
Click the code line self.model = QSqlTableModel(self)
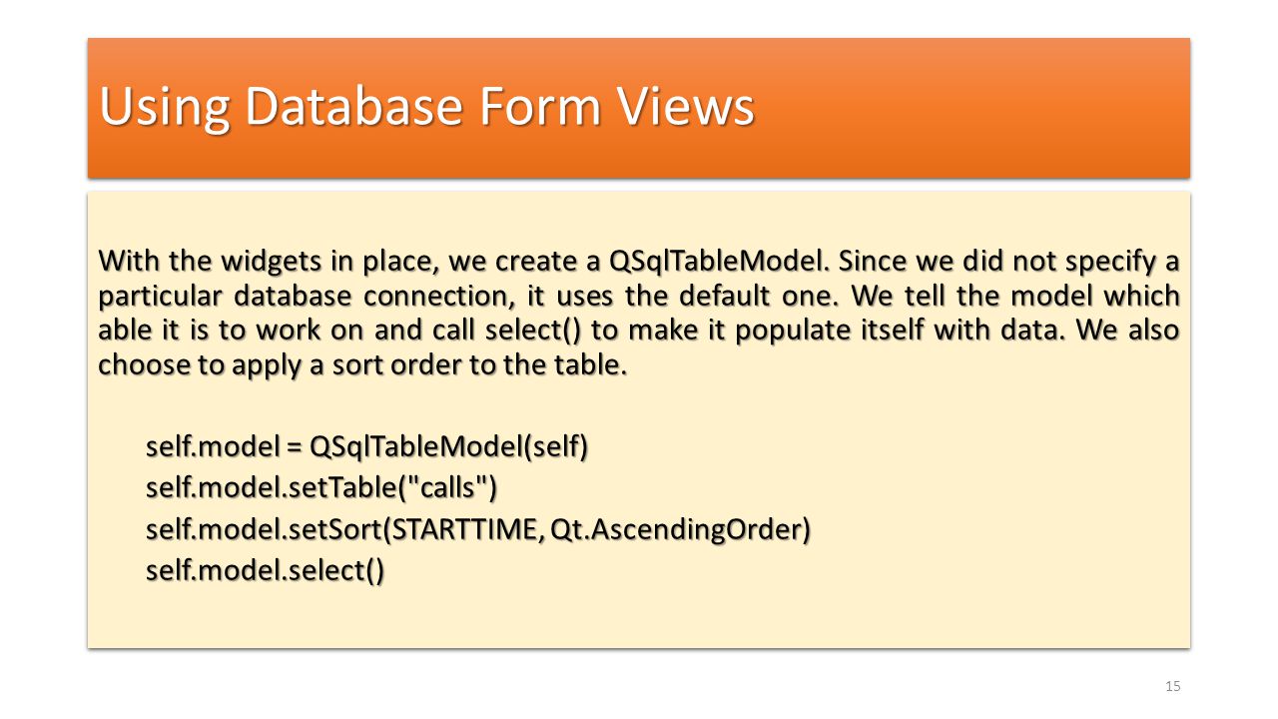[366, 446]
